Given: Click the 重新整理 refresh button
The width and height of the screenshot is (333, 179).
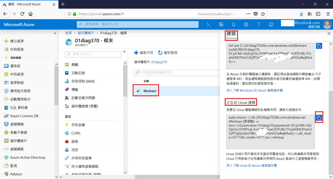Looking at the screenshot, I should 168,53.
